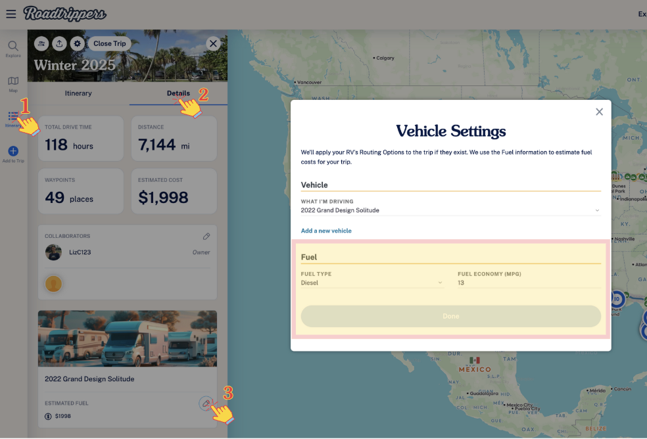The height and width of the screenshot is (439, 647).
Task: Click the Nashville label on the map
Action: point(623,239)
